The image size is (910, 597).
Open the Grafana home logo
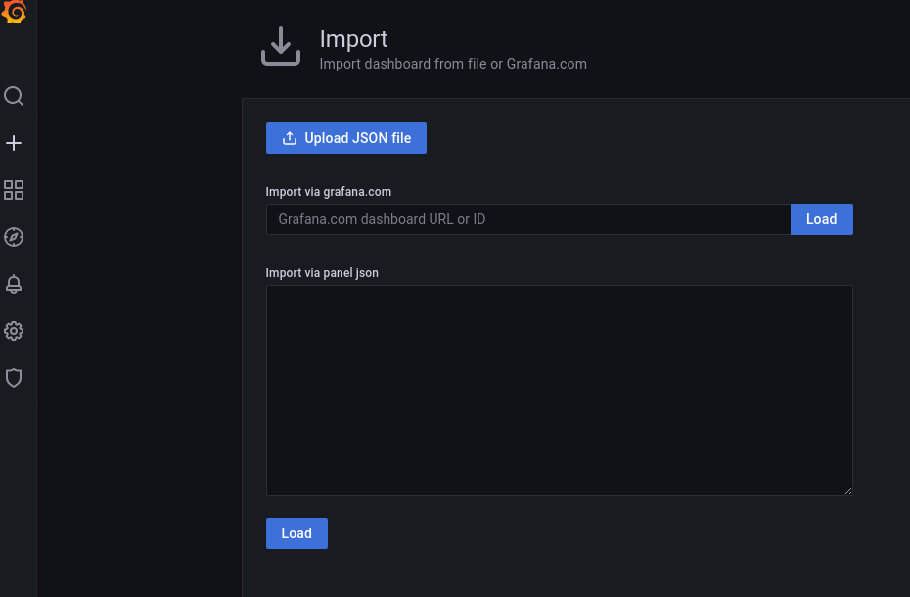(14, 12)
